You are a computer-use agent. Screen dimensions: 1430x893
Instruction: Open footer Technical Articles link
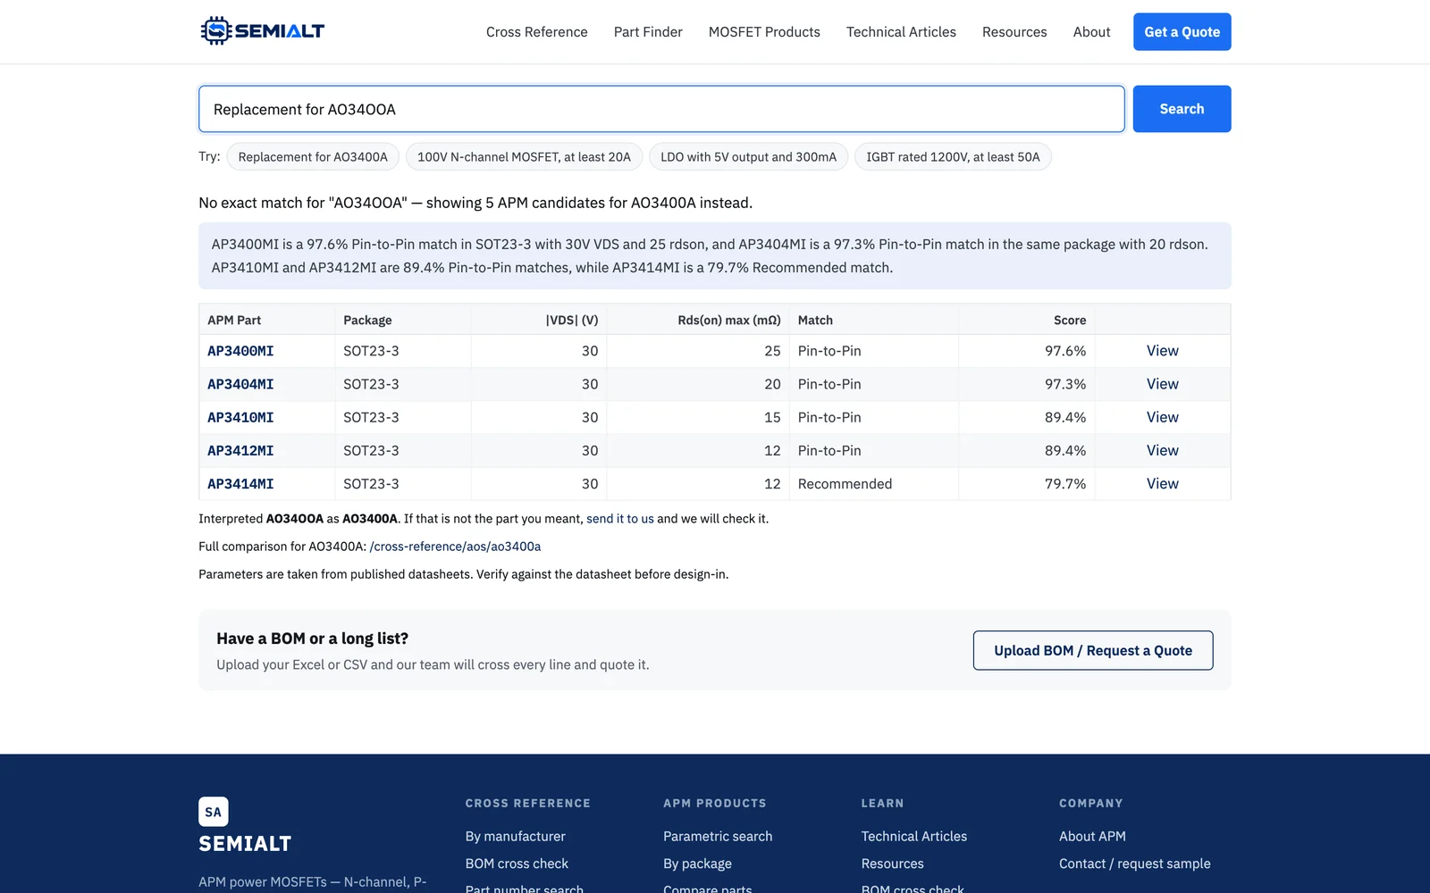click(914, 837)
